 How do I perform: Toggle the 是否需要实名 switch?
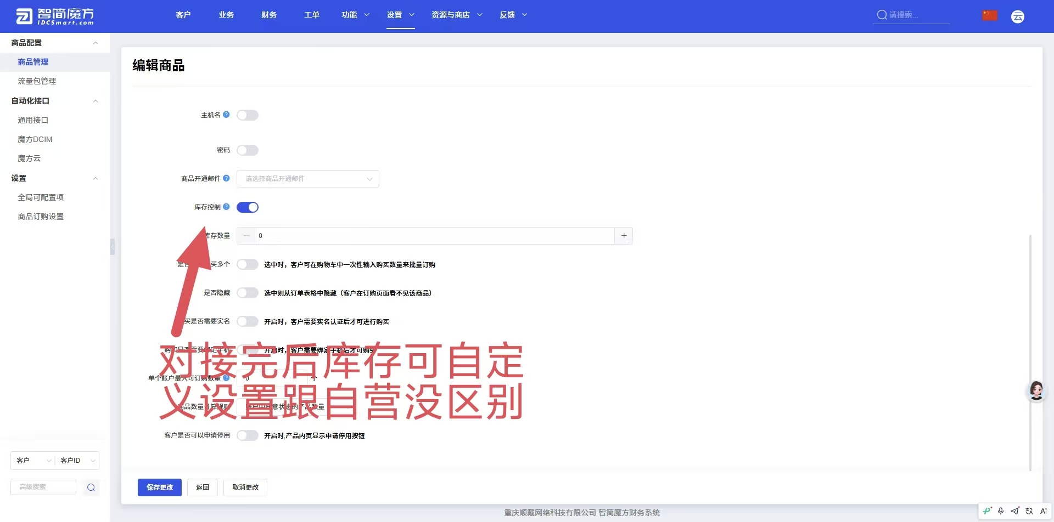click(x=248, y=321)
